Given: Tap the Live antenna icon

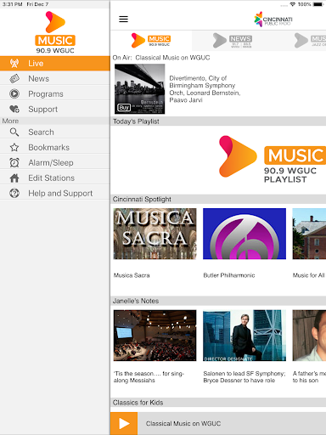Looking at the screenshot, I should point(14,63).
